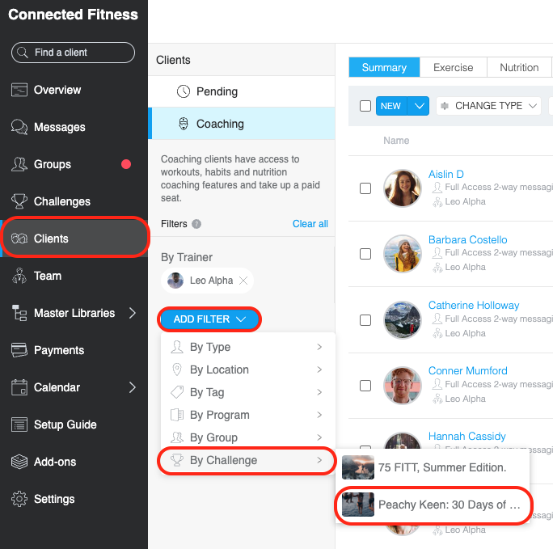Open Payments card icon in sidebar
Screen dimensions: 553x549
(19, 350)
